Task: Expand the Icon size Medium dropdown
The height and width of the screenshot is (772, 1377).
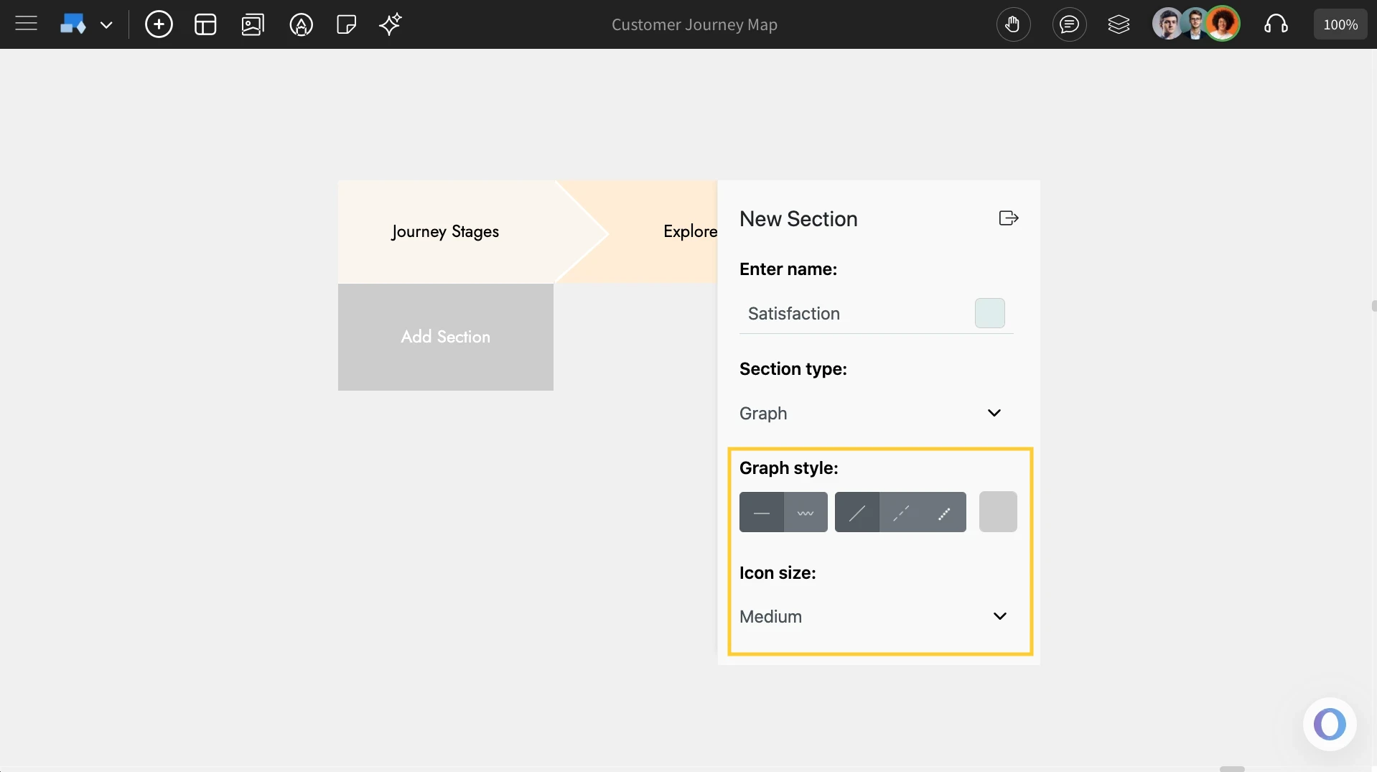Action: click(1000, 616)
